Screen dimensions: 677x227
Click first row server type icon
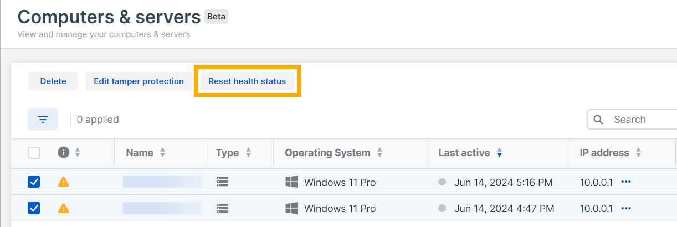222,182
